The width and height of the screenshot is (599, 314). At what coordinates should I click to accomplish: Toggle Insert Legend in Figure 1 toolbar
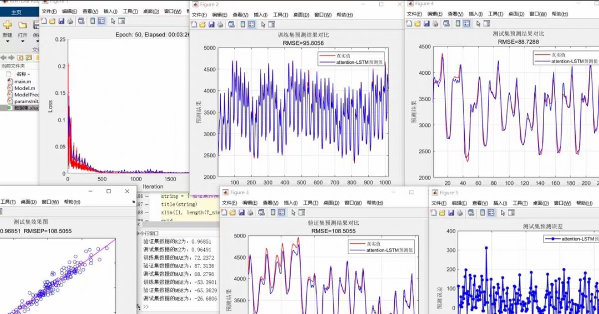[x=101, y=22]
